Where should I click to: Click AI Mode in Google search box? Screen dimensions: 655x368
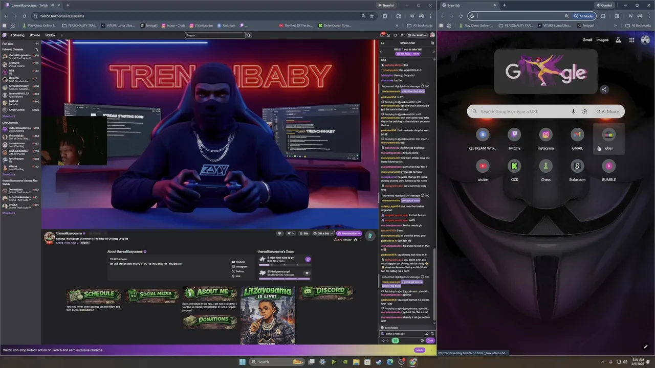click(607, 111)
